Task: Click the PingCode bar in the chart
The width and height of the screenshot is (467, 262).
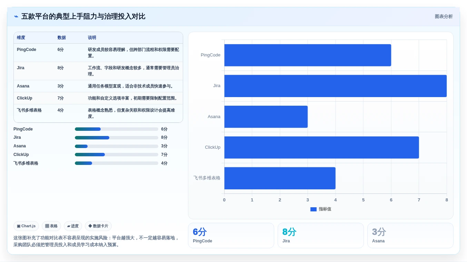Action: tap(308, 55)
